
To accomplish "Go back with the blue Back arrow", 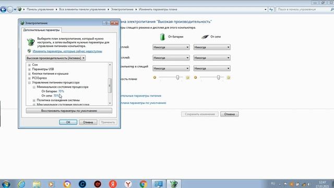I will coord(3,9).
